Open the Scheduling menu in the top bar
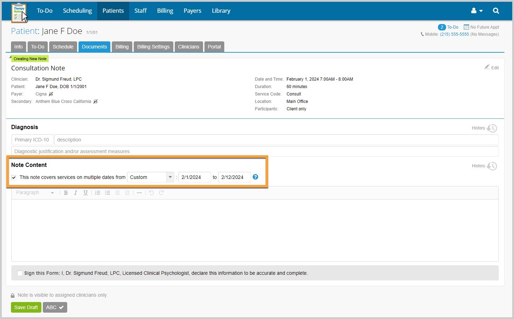The height and width of the screenshot is (319, 514). pos(77,11)
